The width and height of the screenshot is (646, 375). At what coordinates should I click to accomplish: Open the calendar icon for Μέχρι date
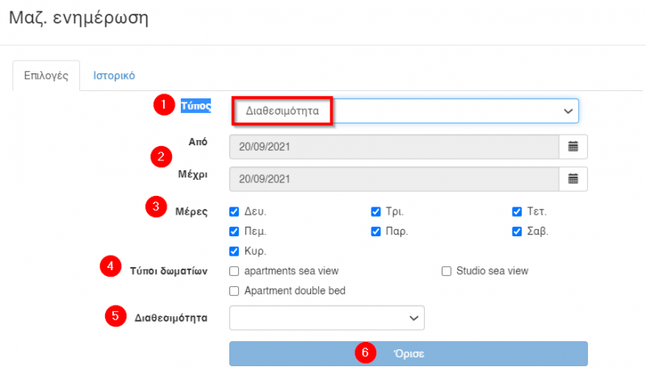[x=573, y=178]
